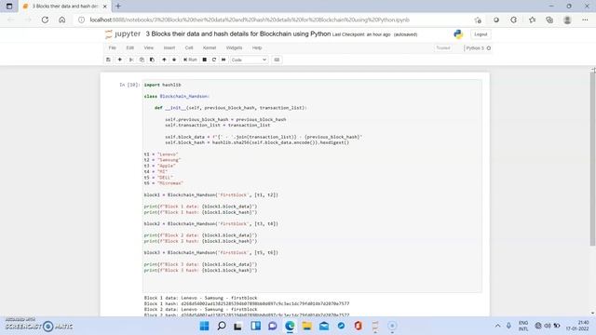Open Task View on taskbar
This screenshot has width=596, height=335.
(238, 326)
